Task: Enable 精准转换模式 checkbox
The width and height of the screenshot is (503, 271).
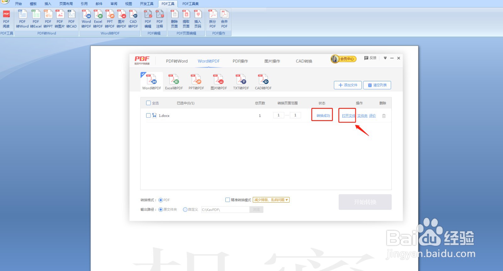Action: (228, 200)
